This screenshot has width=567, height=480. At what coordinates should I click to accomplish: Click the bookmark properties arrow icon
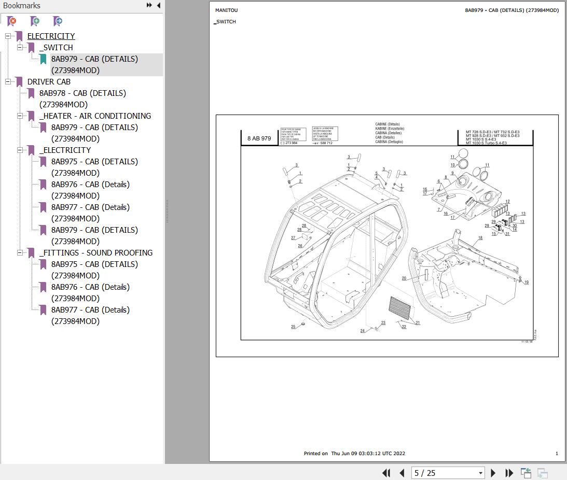tap(58, 21)
